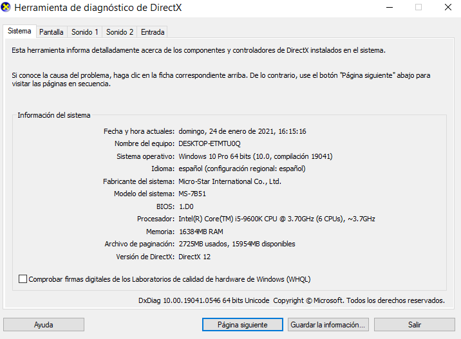Click the Sistema operativo label

[146, 156]
